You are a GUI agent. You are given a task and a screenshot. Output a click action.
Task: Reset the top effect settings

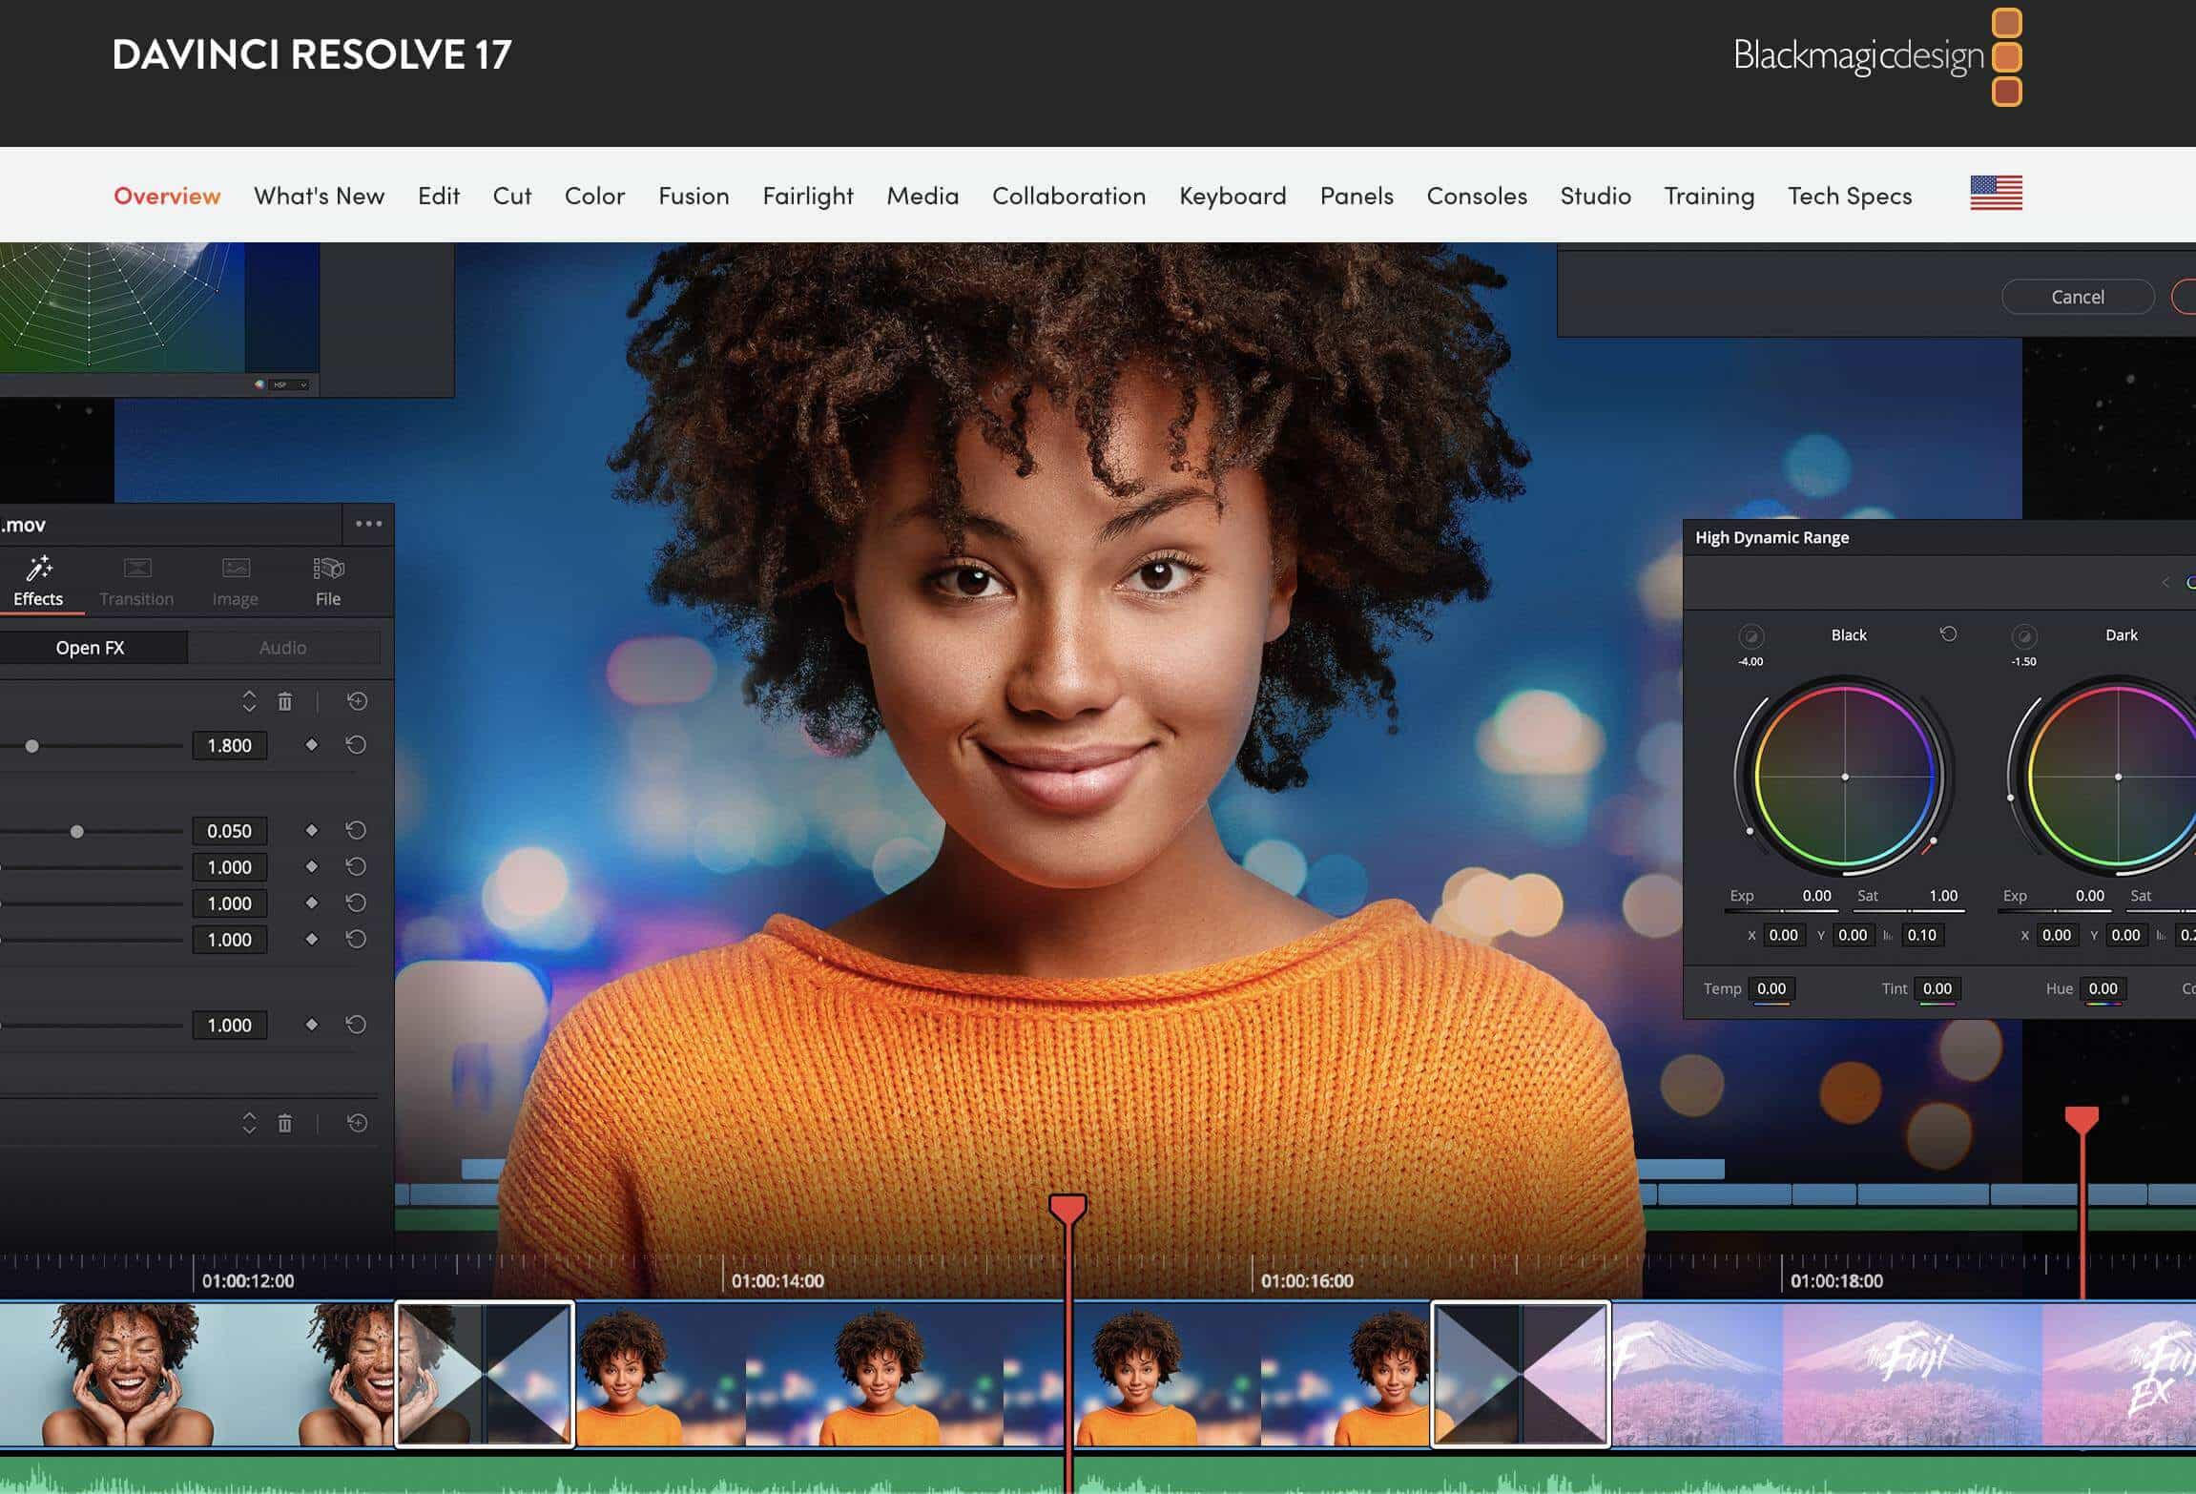[x=357, y=702]
